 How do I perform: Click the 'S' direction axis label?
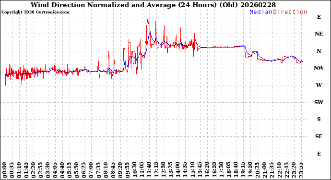click(319, 119)
